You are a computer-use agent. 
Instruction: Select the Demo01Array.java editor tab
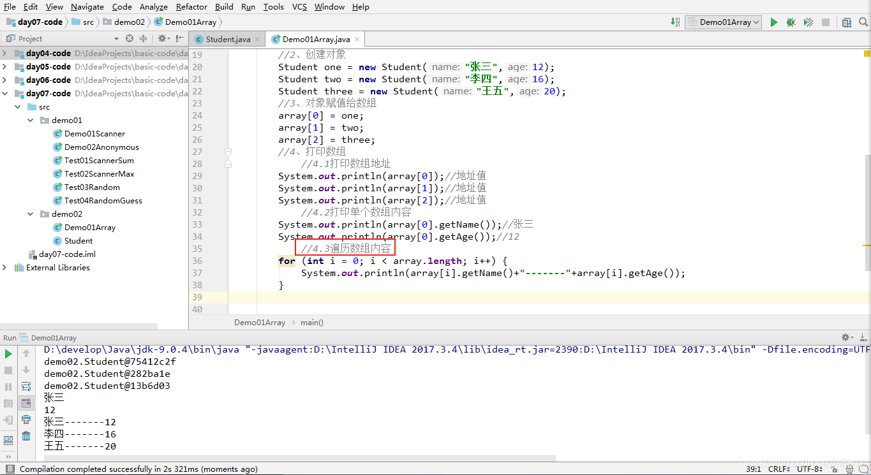tap(316, 39)
